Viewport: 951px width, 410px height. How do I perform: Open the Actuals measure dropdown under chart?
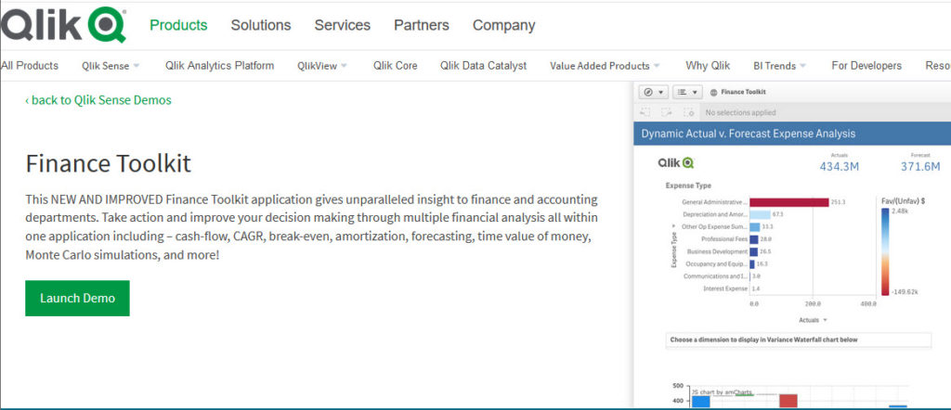[x=813, y=320]
